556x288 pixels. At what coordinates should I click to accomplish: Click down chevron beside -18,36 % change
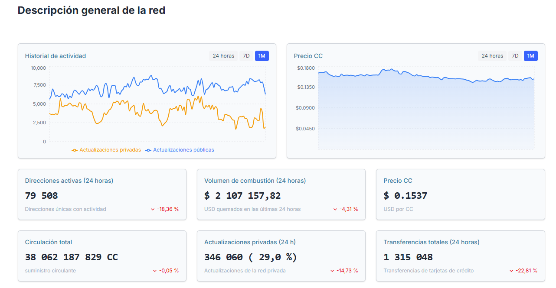153,209
